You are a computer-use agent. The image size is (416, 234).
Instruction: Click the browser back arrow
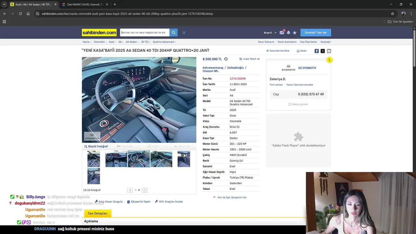[5, 14]
